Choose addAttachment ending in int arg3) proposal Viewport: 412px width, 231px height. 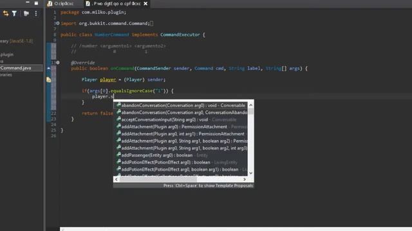click(x=180, y=148)
